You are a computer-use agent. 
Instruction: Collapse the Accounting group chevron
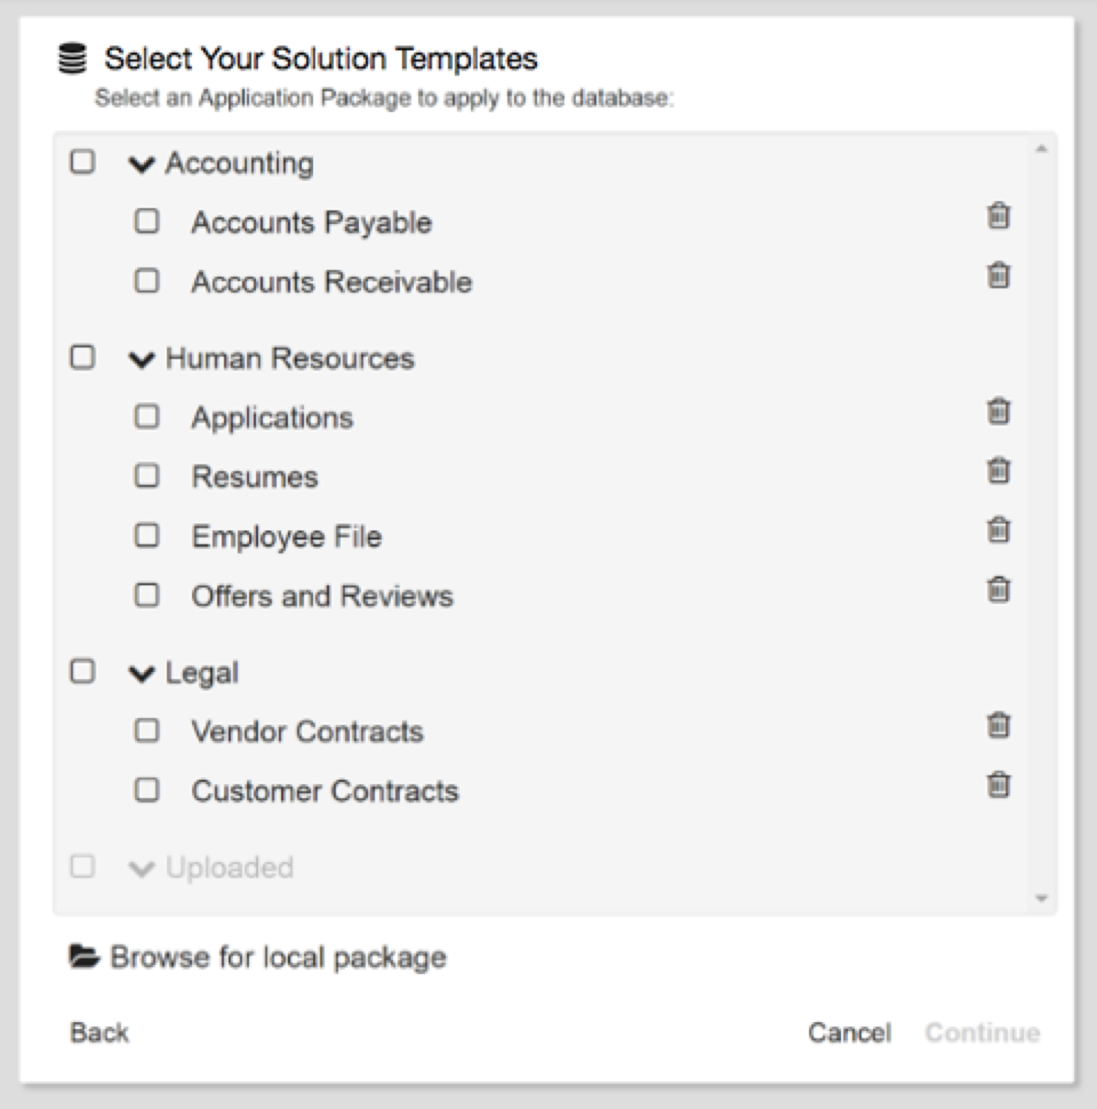[142, 164]
